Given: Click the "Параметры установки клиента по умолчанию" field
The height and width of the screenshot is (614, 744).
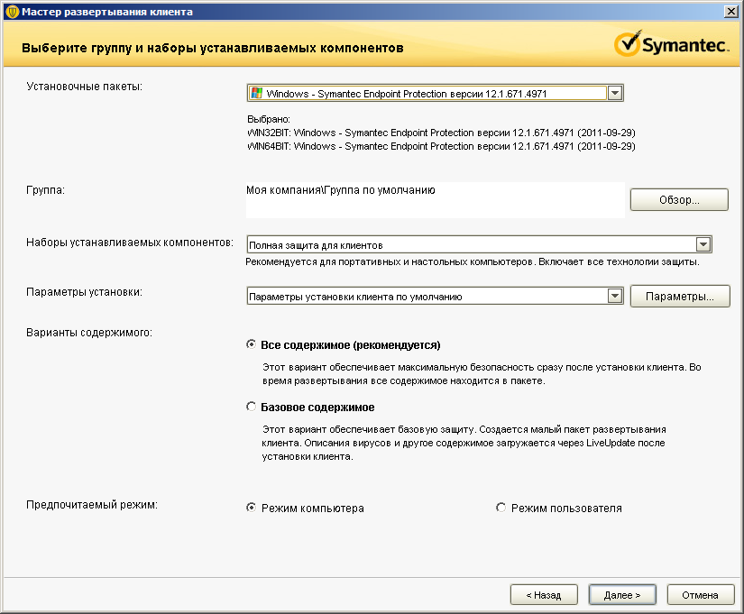Looking at the screenshot, I should (426, 296).
